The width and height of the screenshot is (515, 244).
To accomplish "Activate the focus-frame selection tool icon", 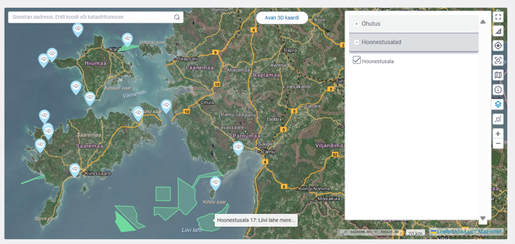I will tap(498, 60).
